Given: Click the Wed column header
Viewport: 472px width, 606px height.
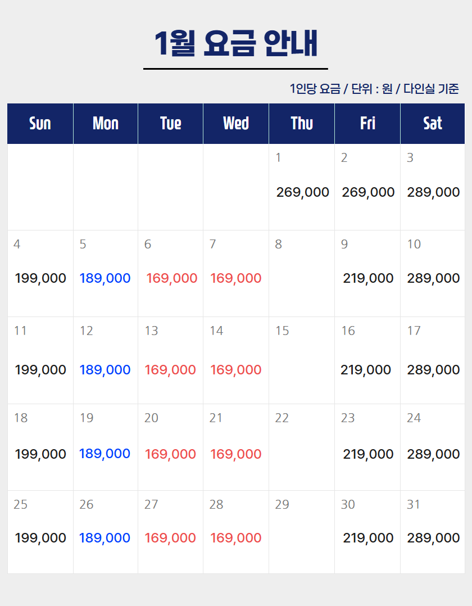Looking at the screenshot, I should 236,124.
